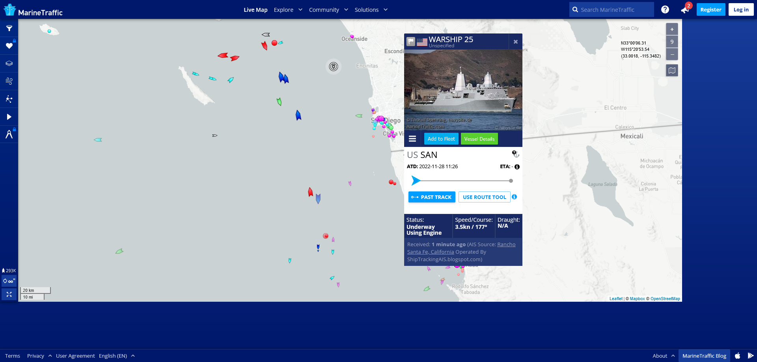Screen dimensions: 757x362
Task: Start playback from sidebar play icon
Action: [9, 117]
